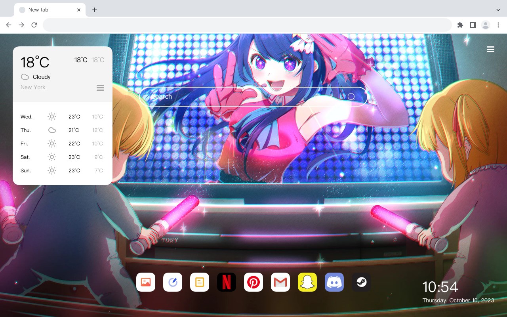Click Friday's 22°C high temperature
Viewport: 507px width, 317px height.
pos(74,143)
